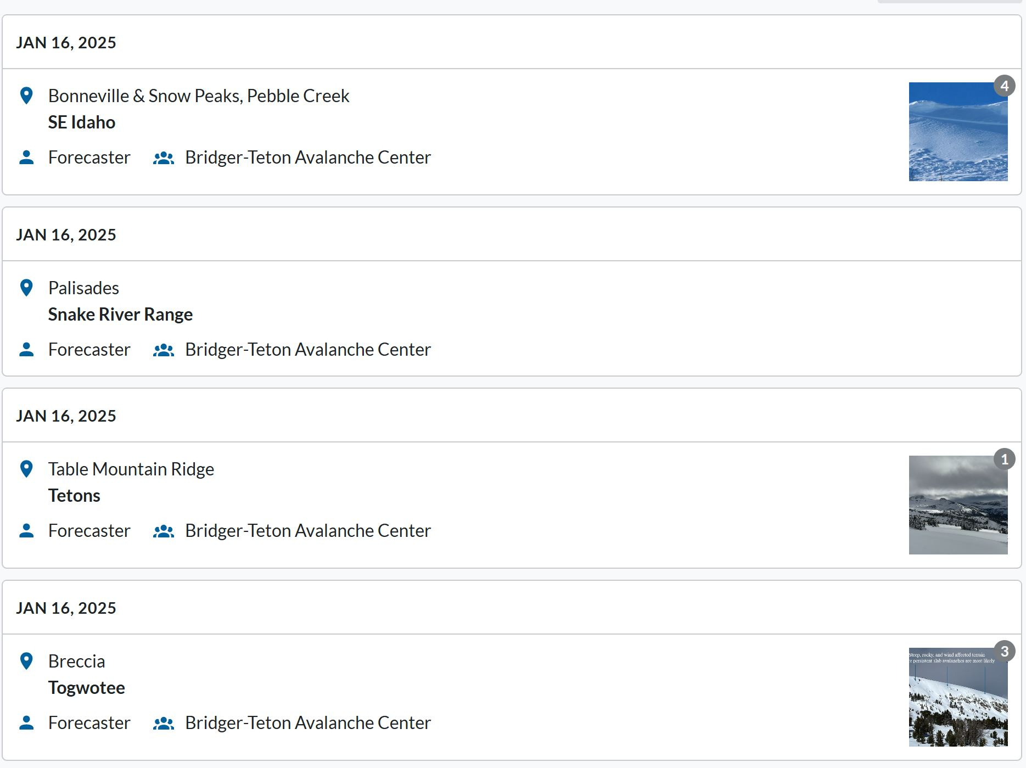Click Forecaster label in the Snake River Range card

(x=89, y=350)
